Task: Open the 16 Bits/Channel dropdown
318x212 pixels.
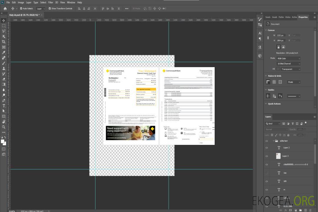Action: pos(288,64)
